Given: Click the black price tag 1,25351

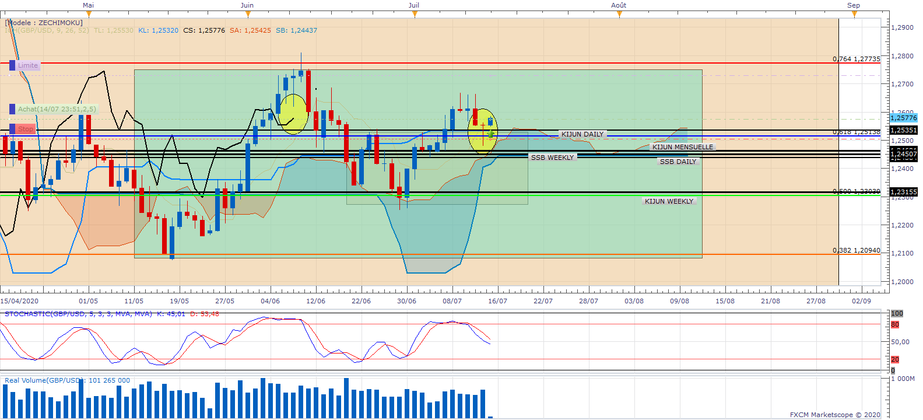Looking at the screenshot, I should pyautogui.click(x=903, y=130).
